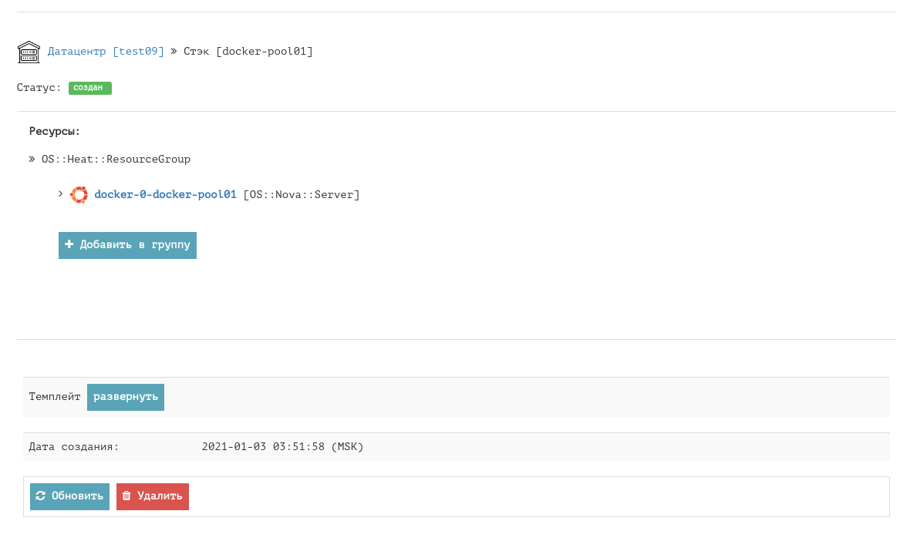Click the Ресурсы section heading
910x548 pixels.
[x=55, y=132]
